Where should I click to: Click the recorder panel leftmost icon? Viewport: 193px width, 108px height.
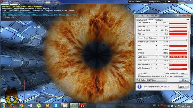point(130,1)
